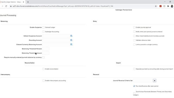Open search for Entered Currency Balancing Account

[71, 44]
